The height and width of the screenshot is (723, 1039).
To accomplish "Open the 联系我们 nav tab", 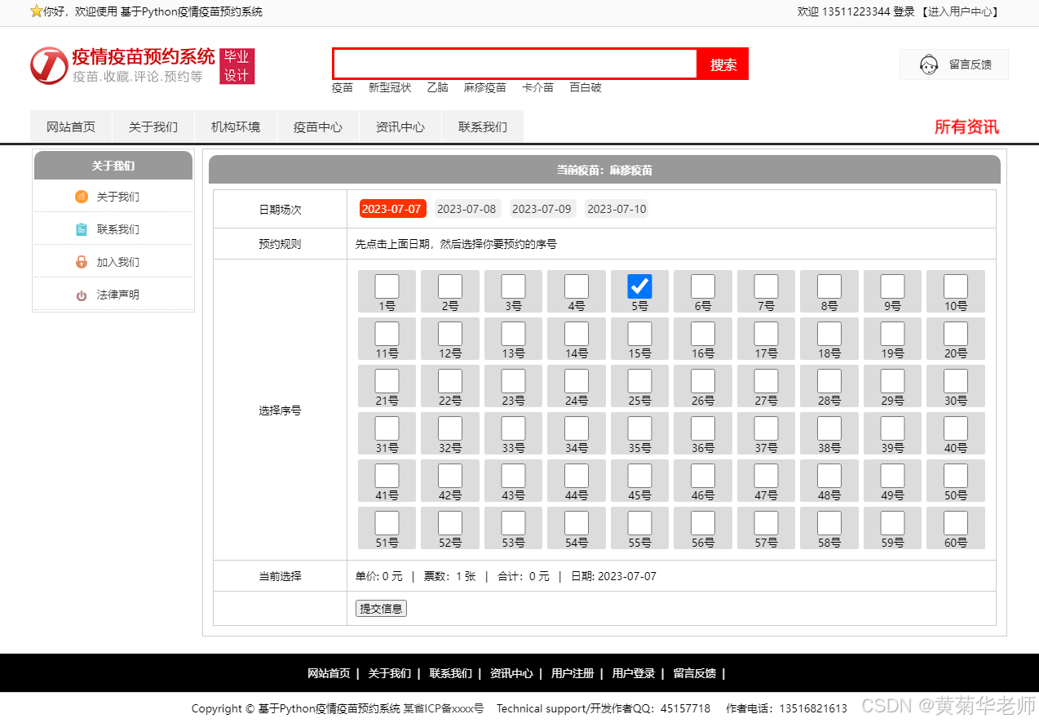I will coord(483,126).
